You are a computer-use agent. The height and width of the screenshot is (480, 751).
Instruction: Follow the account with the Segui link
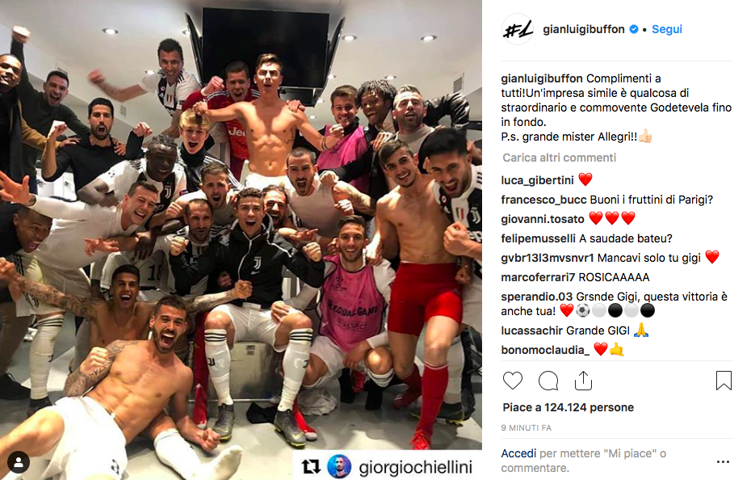(667, 29)
